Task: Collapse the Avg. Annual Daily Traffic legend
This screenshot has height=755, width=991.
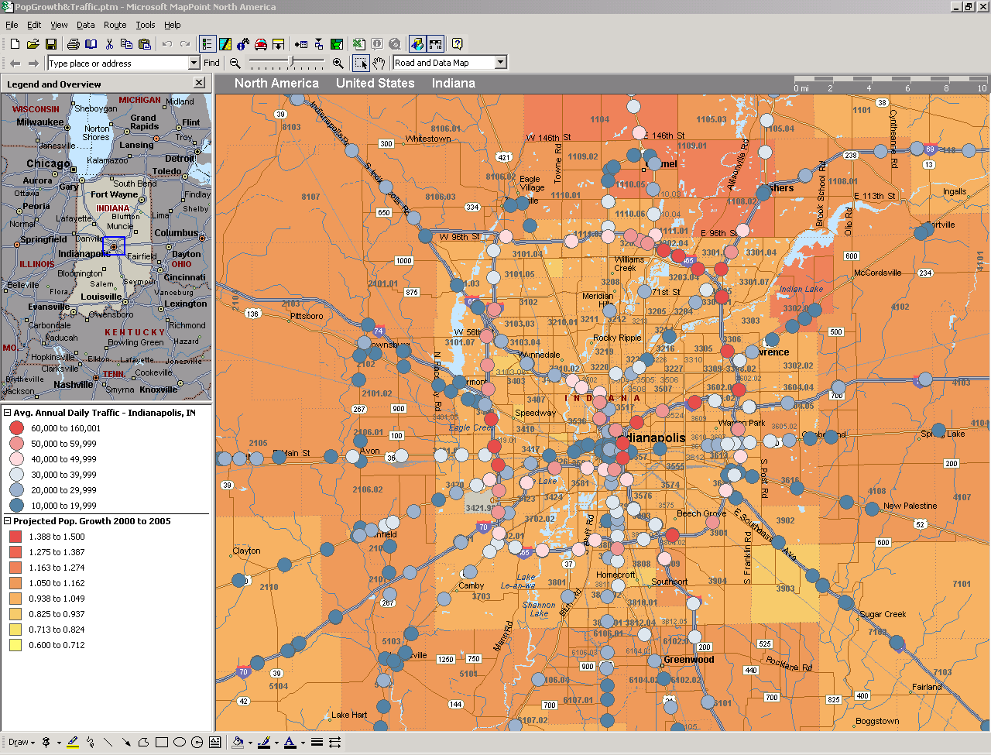Action: point(8,413)
